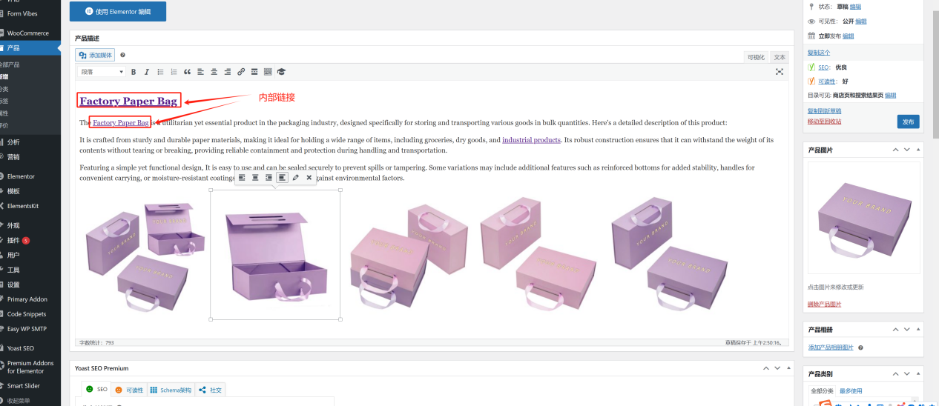Viewport: 939px width, 406px height.
Task: Toggle bold formatting in editor toolbar
Action: [x=134, y=72]
